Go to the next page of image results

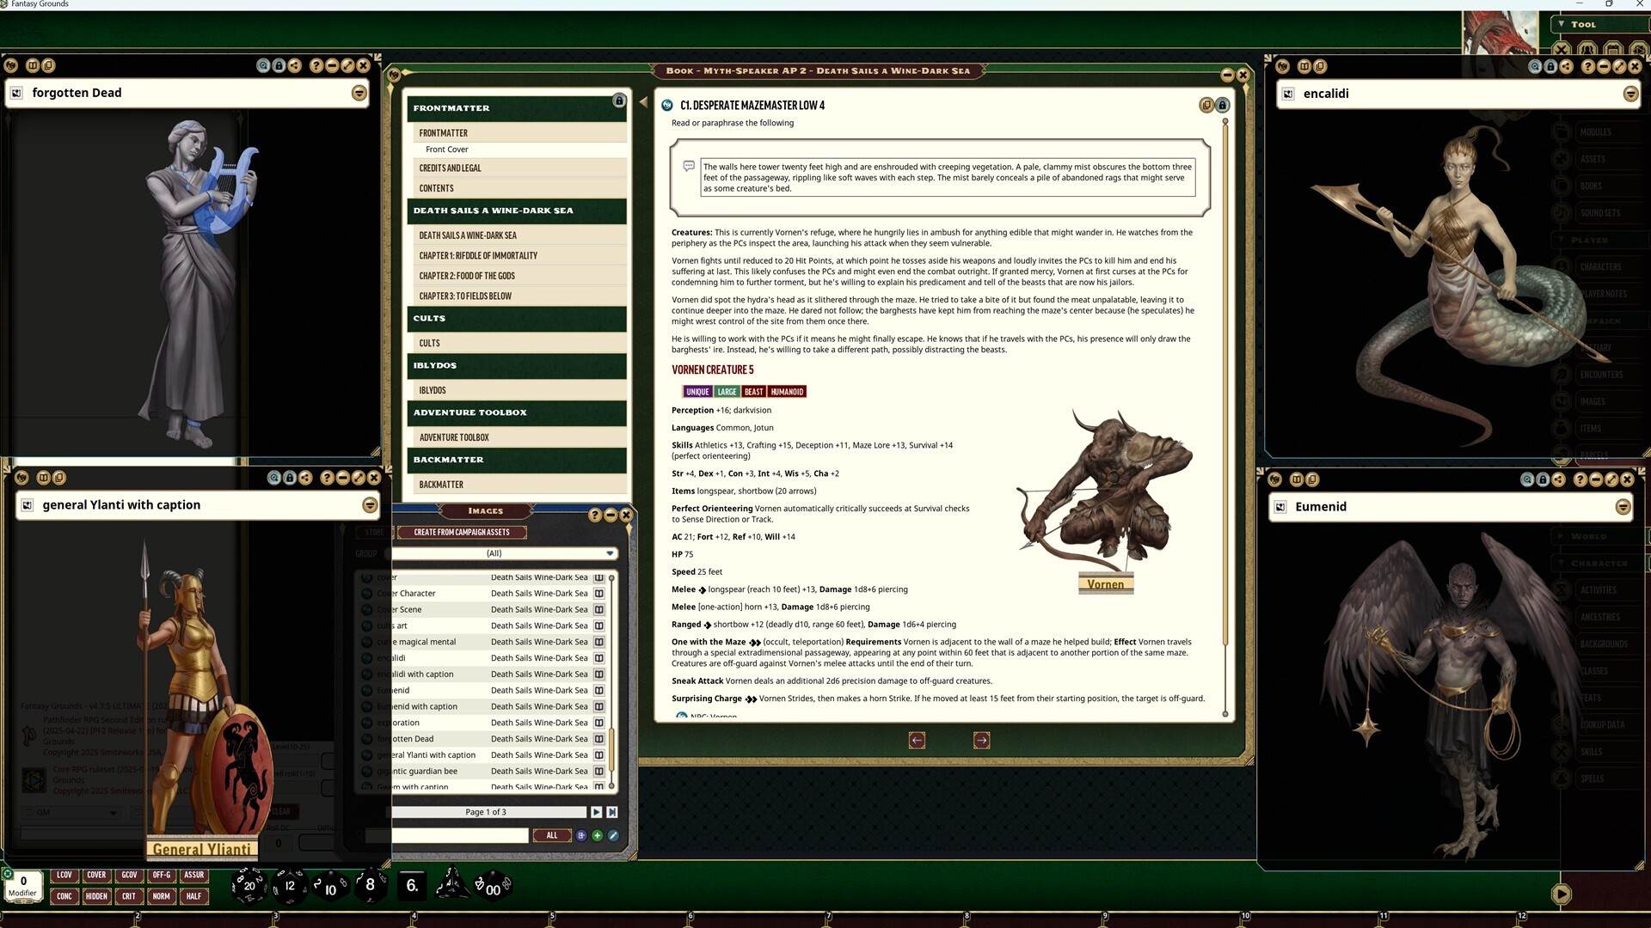(597, 811)
